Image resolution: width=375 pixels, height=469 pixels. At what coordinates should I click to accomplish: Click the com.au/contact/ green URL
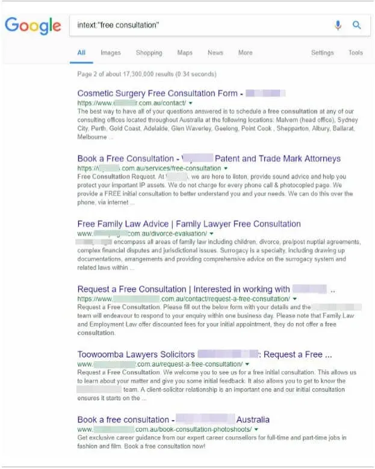point(132,103)
